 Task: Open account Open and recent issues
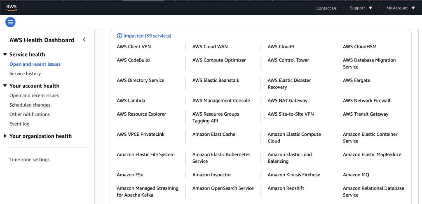pyautogui.click(x=34, y=95)
